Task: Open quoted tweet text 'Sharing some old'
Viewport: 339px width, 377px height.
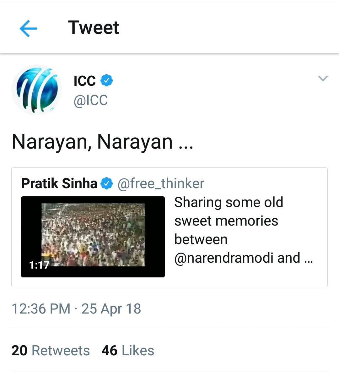Action: (229, 202)
